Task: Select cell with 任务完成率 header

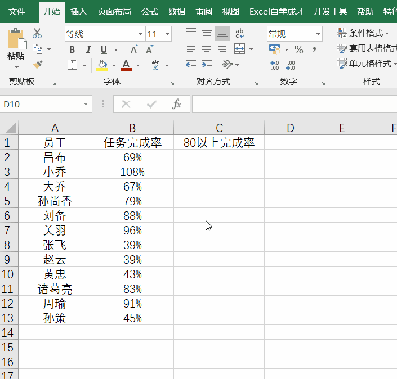Action: point(132,142)
